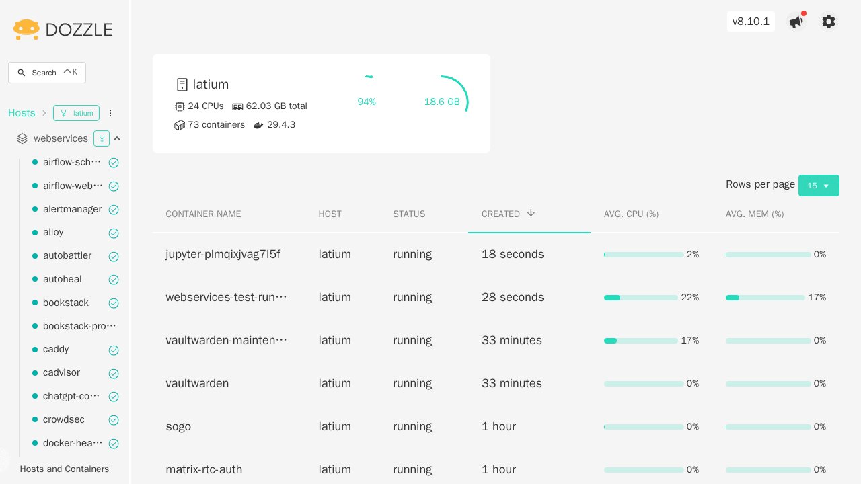The image size is (861, 484).
Task: Open the vertical dots menu beside latium
Action: tap(111, 113)
